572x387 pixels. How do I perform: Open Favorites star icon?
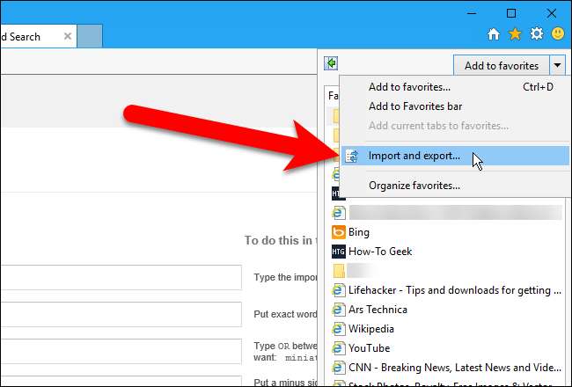515,34
